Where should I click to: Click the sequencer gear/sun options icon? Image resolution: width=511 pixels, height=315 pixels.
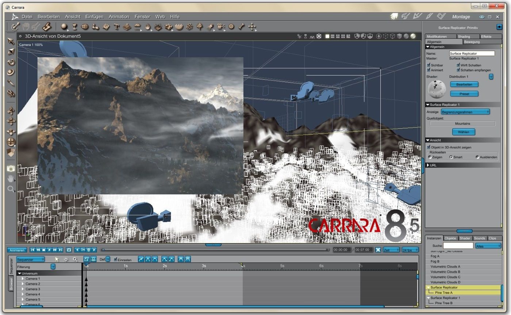[66, 259]
